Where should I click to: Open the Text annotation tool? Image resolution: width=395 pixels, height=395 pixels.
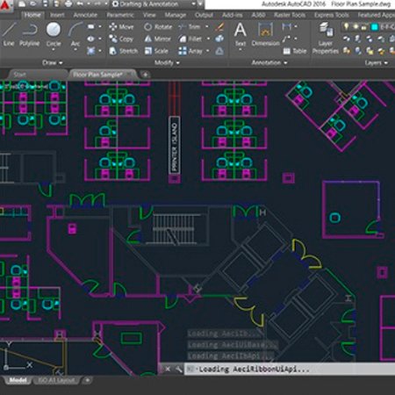pos(241,34)
